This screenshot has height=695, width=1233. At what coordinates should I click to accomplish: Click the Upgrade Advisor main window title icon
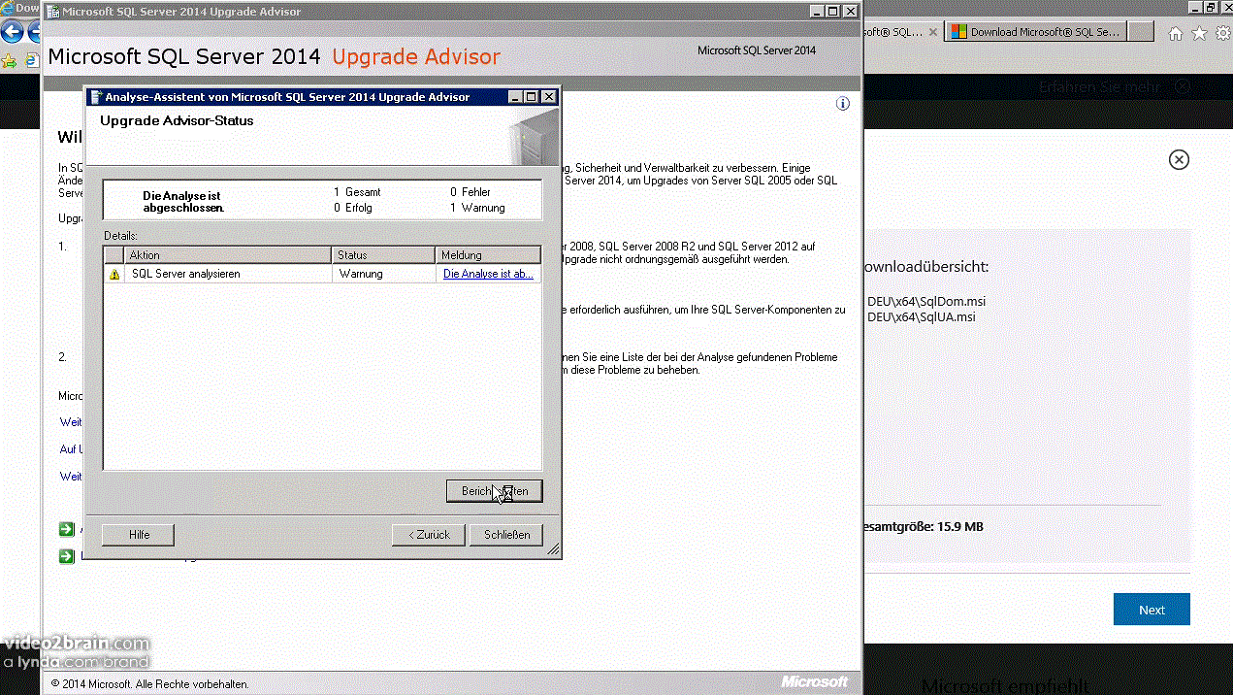(x=52, y=12)
